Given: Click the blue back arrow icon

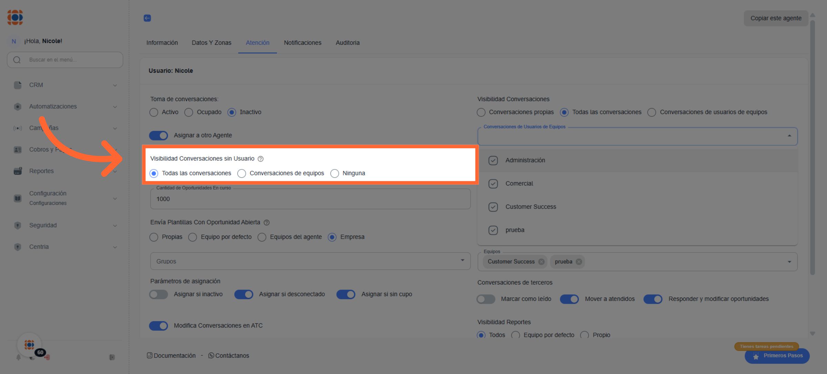Looking at the screenshot, I should coord(147,18).
